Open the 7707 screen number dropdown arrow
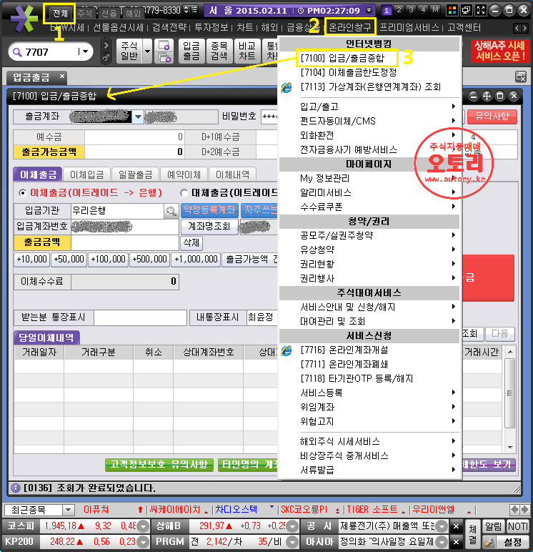The height and width of the screenshot is (552, 533). (84, 51)
